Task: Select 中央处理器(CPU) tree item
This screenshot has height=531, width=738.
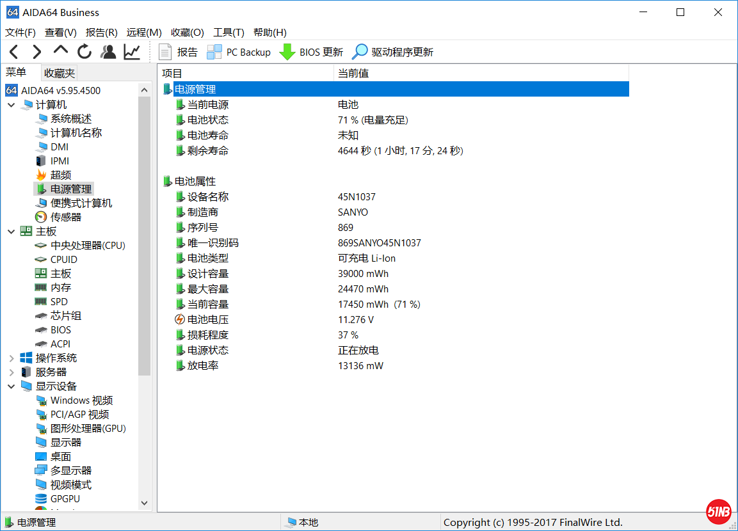Action: [x=87, y=245]
